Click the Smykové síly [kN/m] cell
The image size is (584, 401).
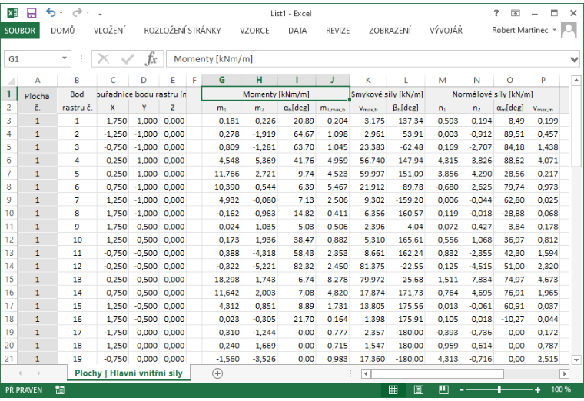(387, 94)
